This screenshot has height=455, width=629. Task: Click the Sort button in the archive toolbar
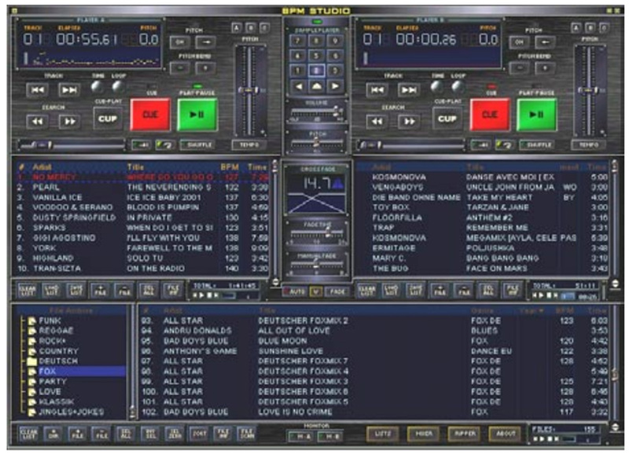tap(199, 433)
